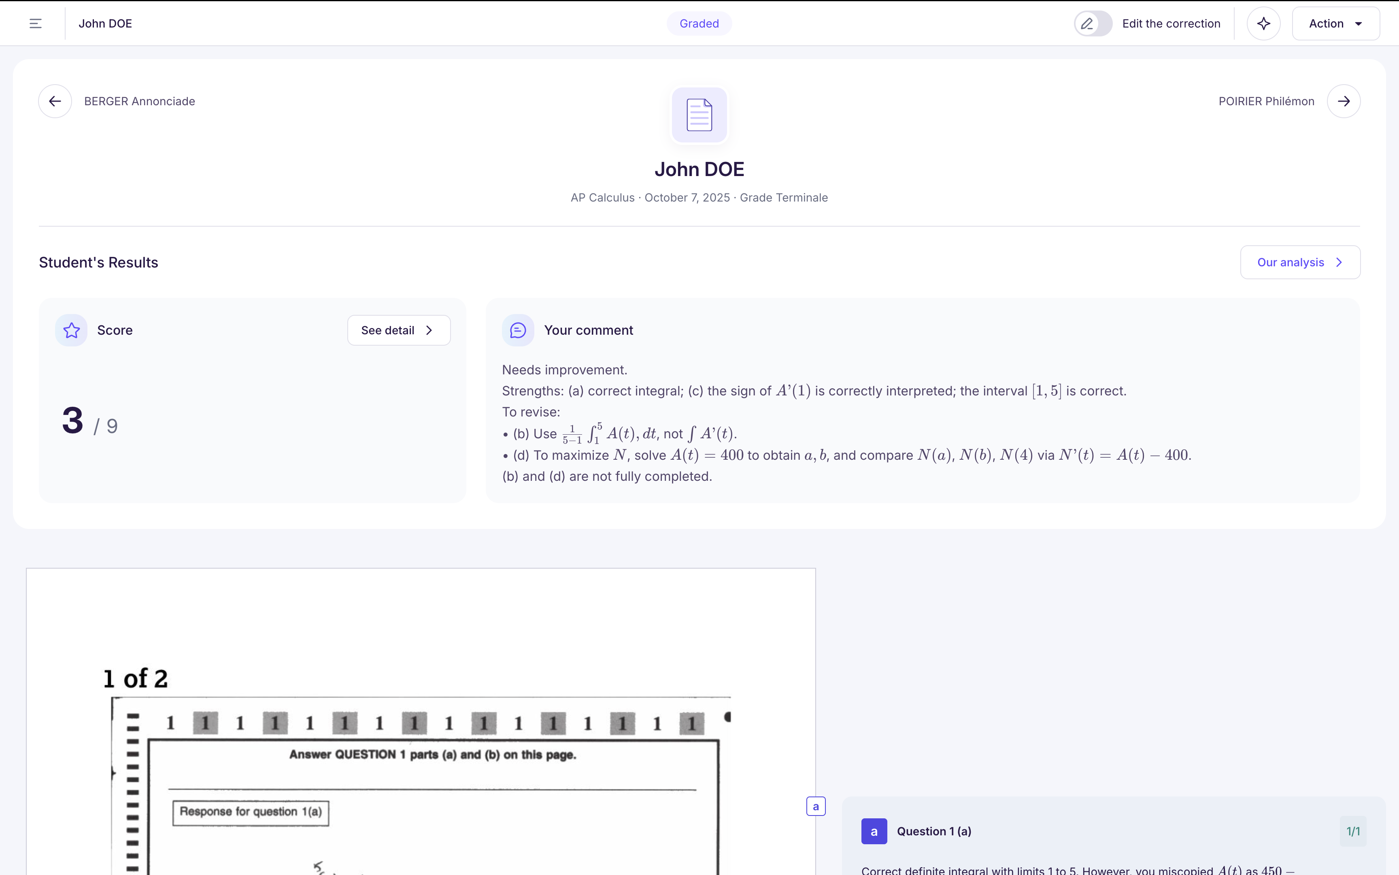The image size is (1399, 875).
Task: Click the chevron inside See detail
Action: 429,330
